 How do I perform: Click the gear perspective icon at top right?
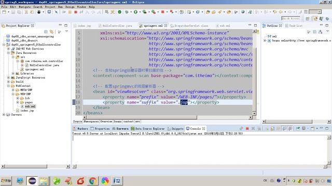(x=327, y=19)
